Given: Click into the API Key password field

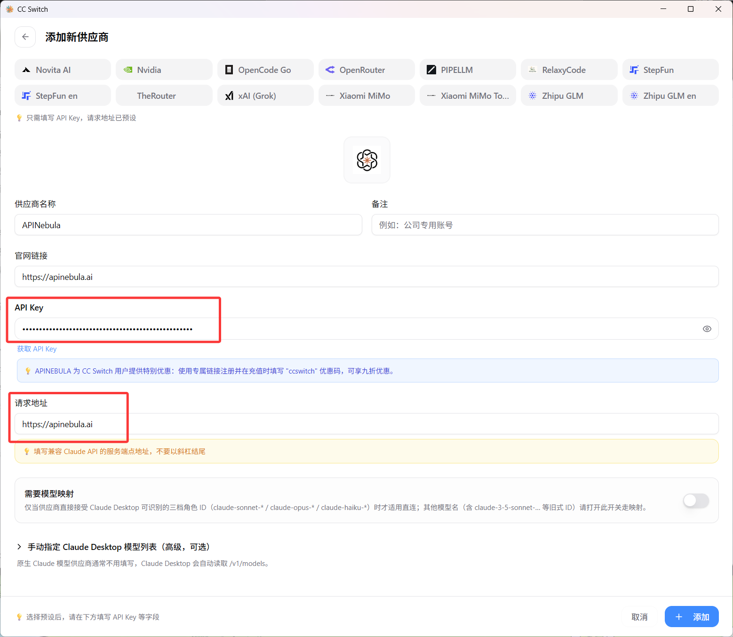Looking at the screenshot, I should pyautogui.click(x=366, y=329).
